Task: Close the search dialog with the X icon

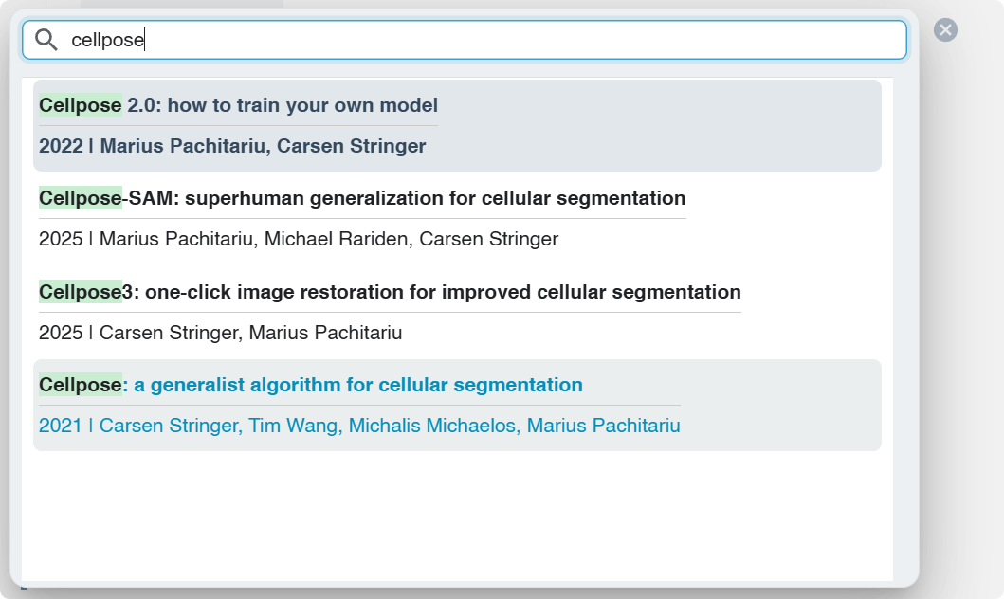Action: (945, 30)
